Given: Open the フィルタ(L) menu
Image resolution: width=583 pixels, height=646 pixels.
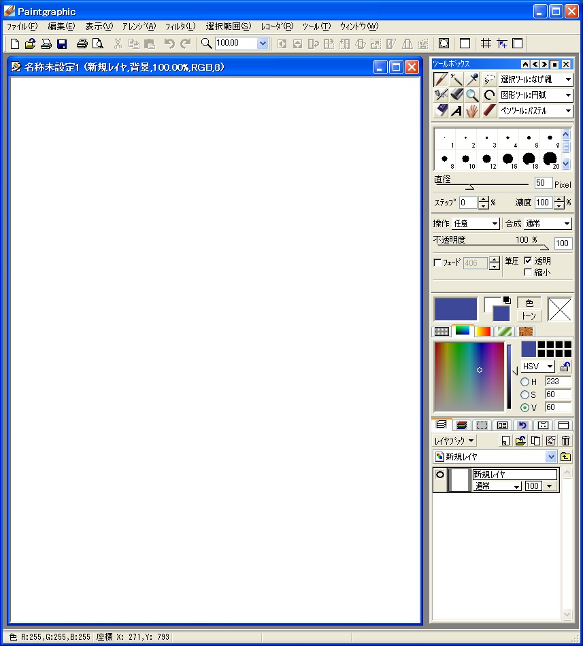Looking at the screenshot, I should (180, 27).
